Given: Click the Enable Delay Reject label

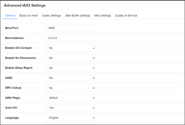Looking at the screenshot, I should [19, 68].
